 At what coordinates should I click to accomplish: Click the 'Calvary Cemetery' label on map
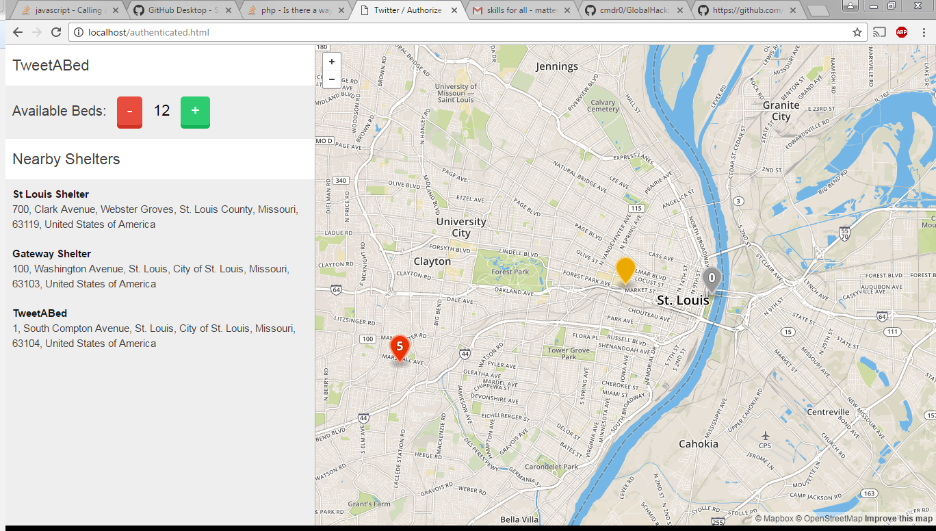point(603,105)
